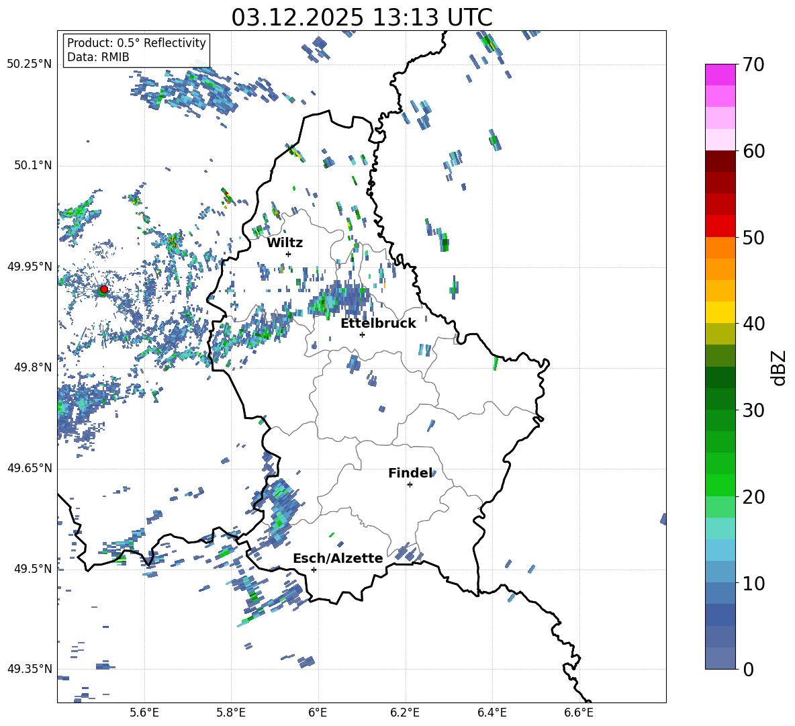Click the 6.6°E longitude label
Screen dimensions: 795x726
[579, 713]
